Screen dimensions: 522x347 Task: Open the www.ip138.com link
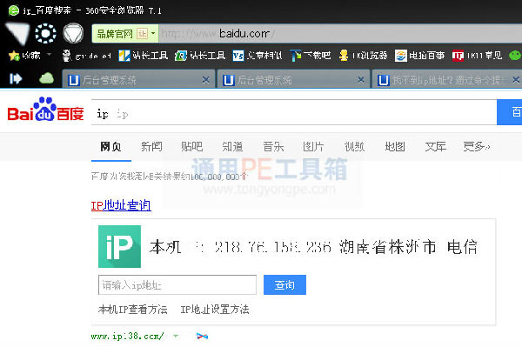click(128, 337)
